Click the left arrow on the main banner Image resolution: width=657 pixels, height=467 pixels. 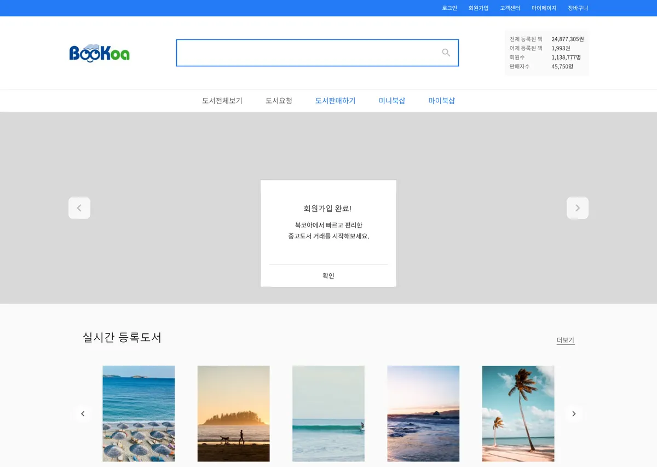[x=79, y=207]
